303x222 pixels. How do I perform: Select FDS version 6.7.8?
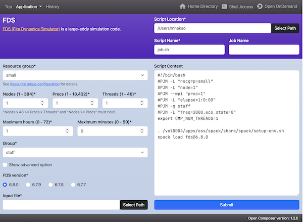click(x=50, y=185)
